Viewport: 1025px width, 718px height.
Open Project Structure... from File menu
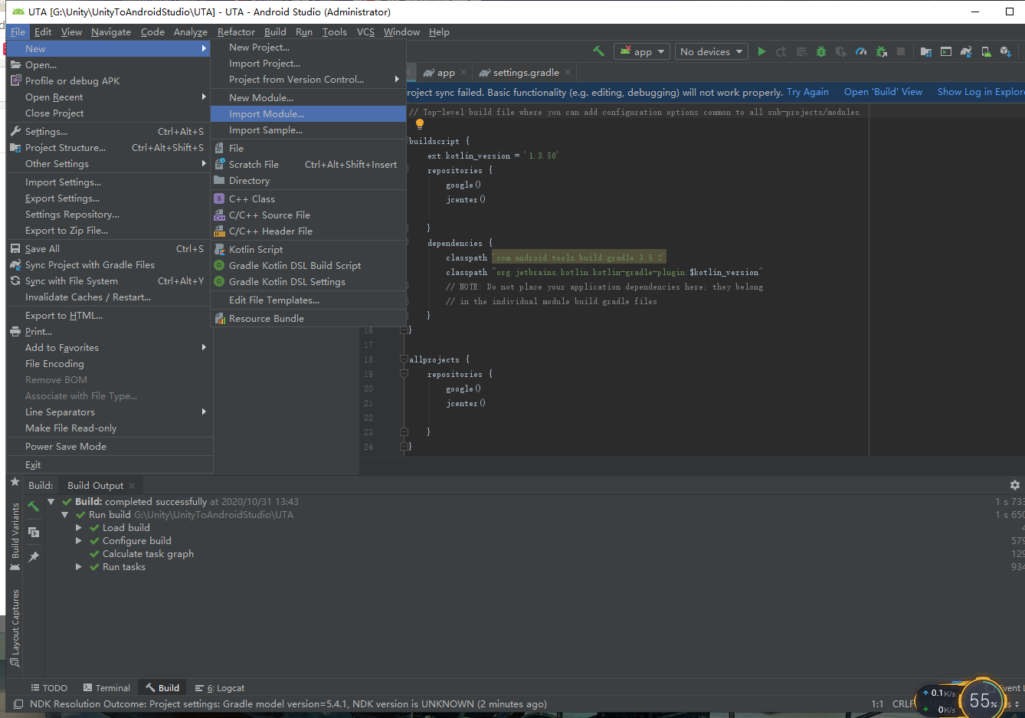[108, 148]
